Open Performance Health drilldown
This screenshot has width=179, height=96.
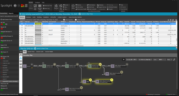pos(81,9)
